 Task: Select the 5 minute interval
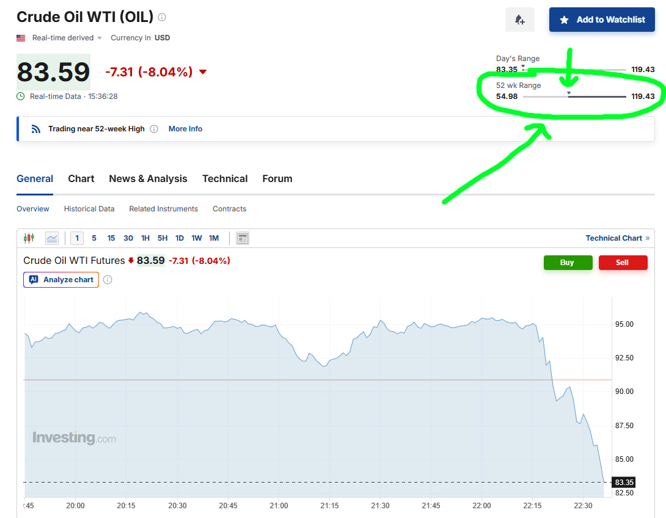(94, 238)
